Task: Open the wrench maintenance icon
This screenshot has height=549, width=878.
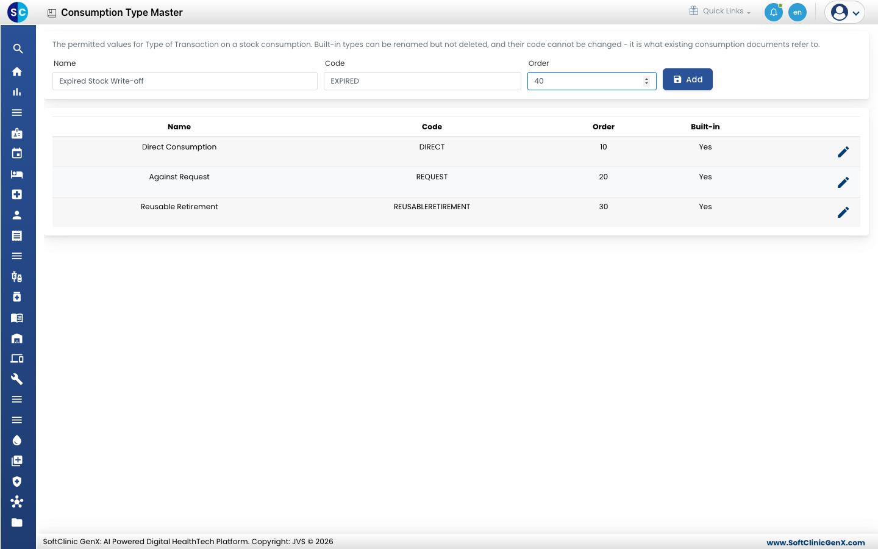Action: coord(17,379)
